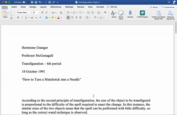Sort the selected text A to Z

99,12
